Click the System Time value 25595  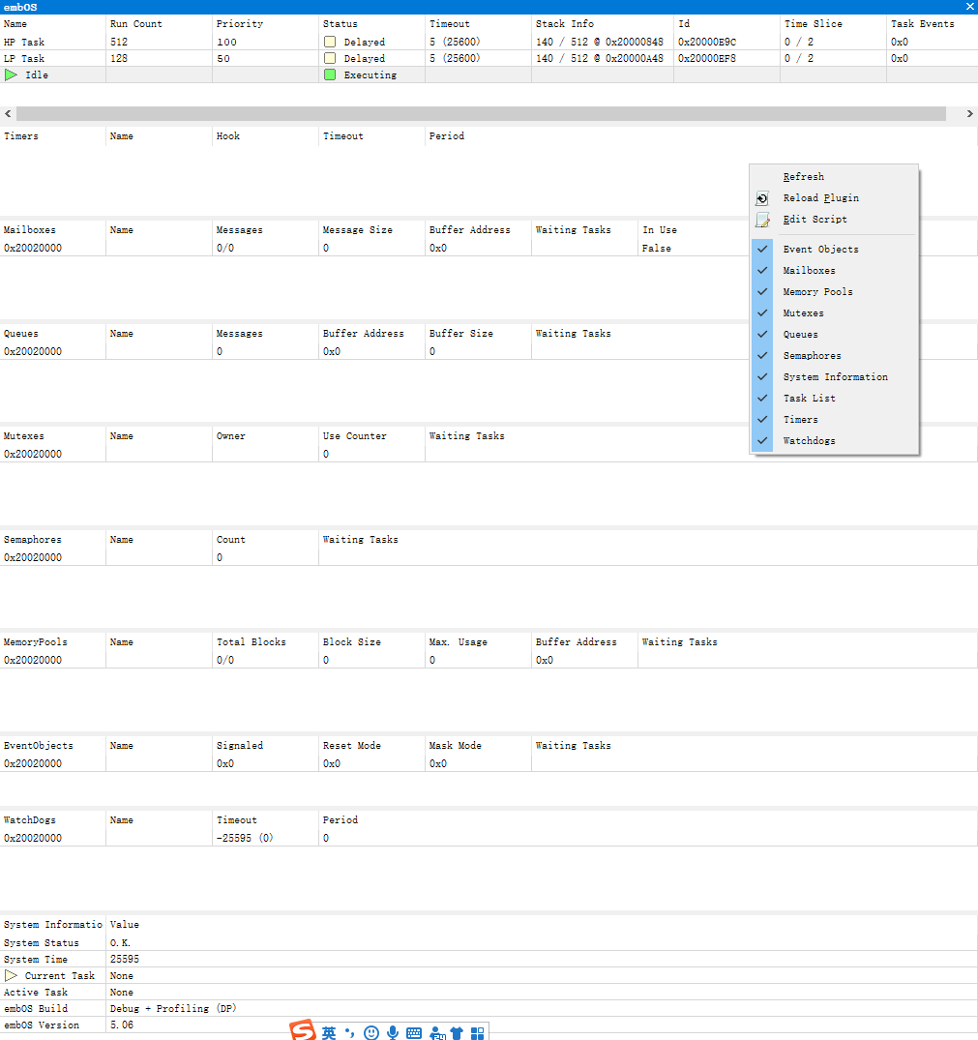[125, 959]
